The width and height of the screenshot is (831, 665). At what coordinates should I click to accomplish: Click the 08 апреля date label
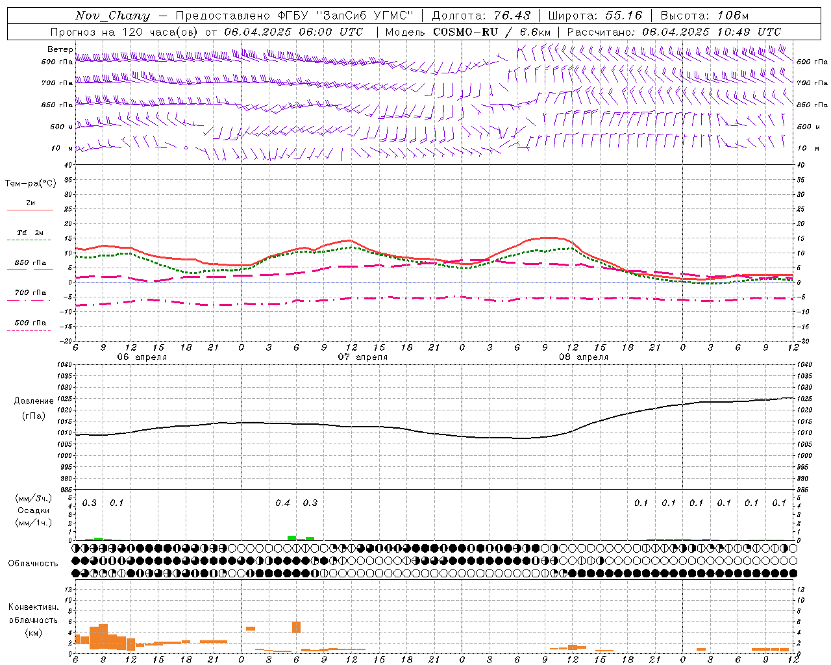[583, 357]
